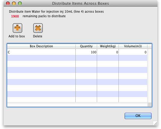Click the Delete orange X icon
The height and width of the screenshot is (129, 161).
38,28
